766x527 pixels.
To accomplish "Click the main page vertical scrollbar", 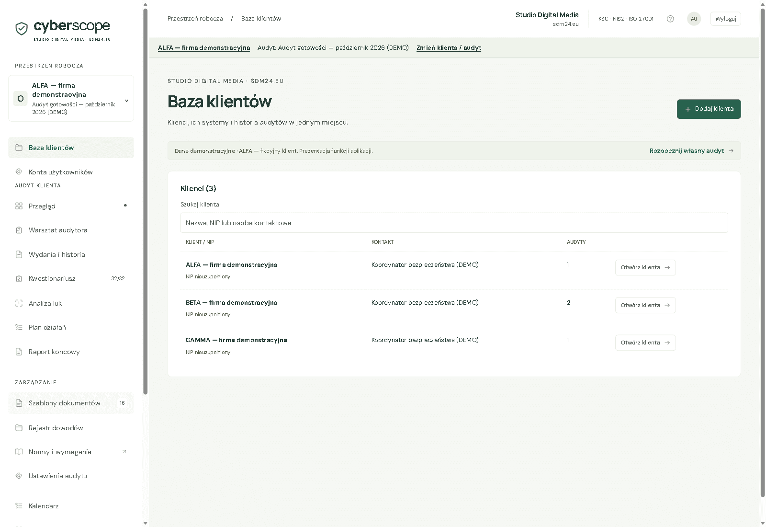I will click(x=763, y=252).
